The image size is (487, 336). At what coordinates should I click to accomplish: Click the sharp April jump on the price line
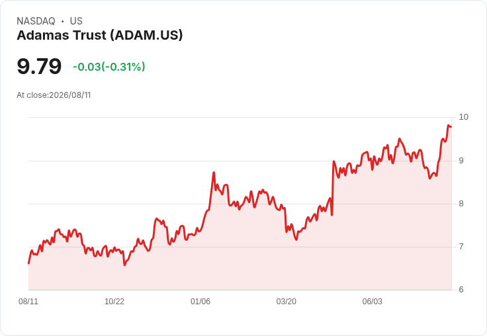[x=333, y=187]
